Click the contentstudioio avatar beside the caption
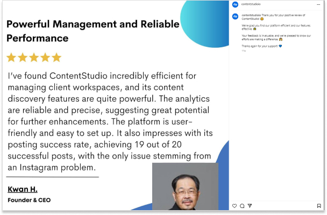The width and height of the screenshot is (327, 215). (235, 17)
